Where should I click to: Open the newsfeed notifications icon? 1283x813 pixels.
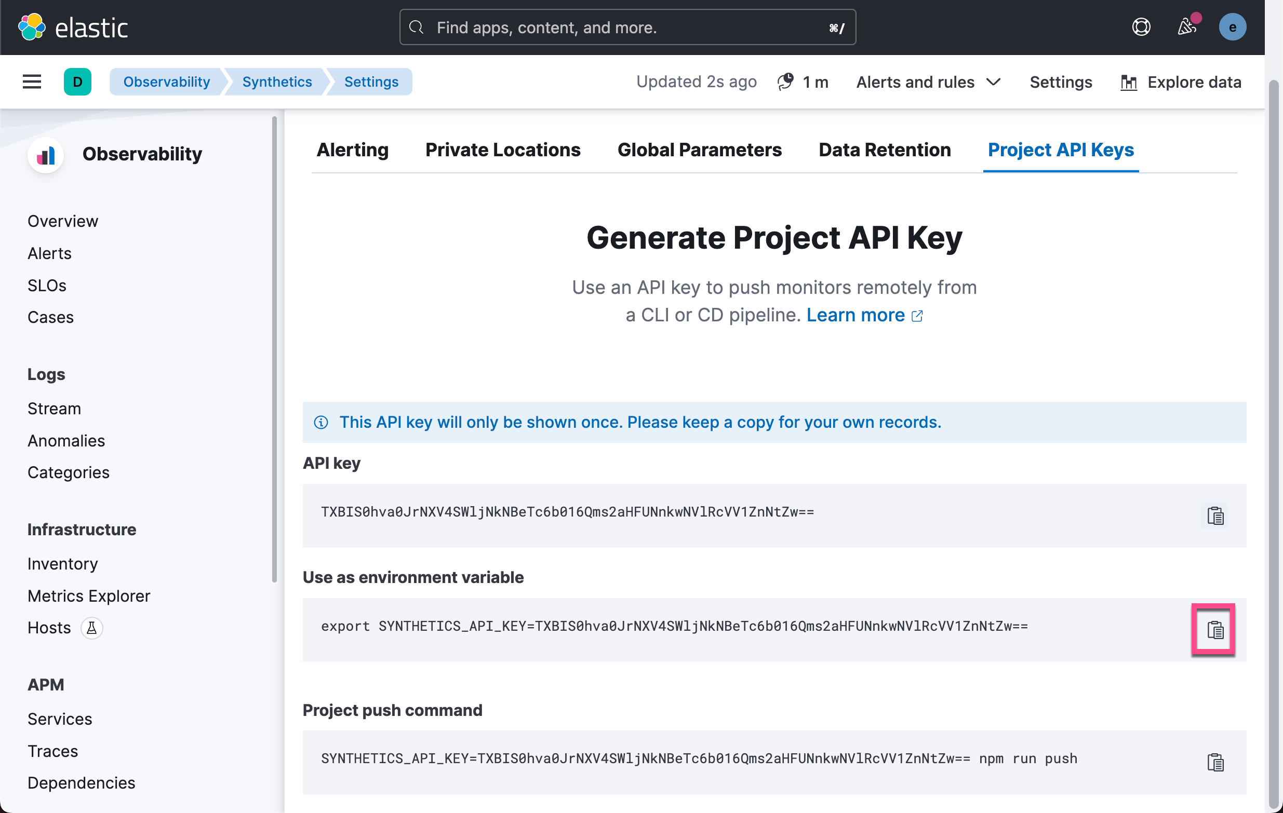pos(1186,27)
